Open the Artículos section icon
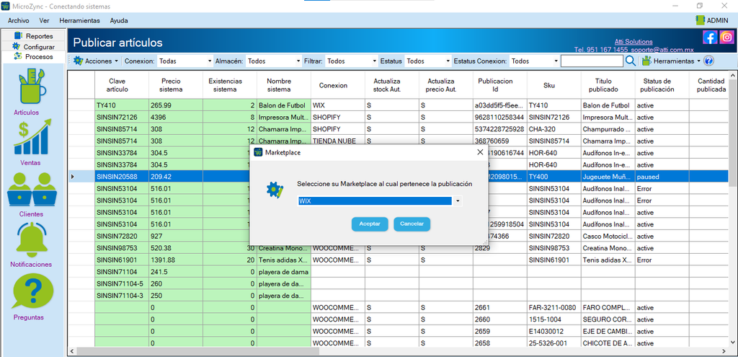This screenshot has height=357, width=738. (x=33, y=88)
